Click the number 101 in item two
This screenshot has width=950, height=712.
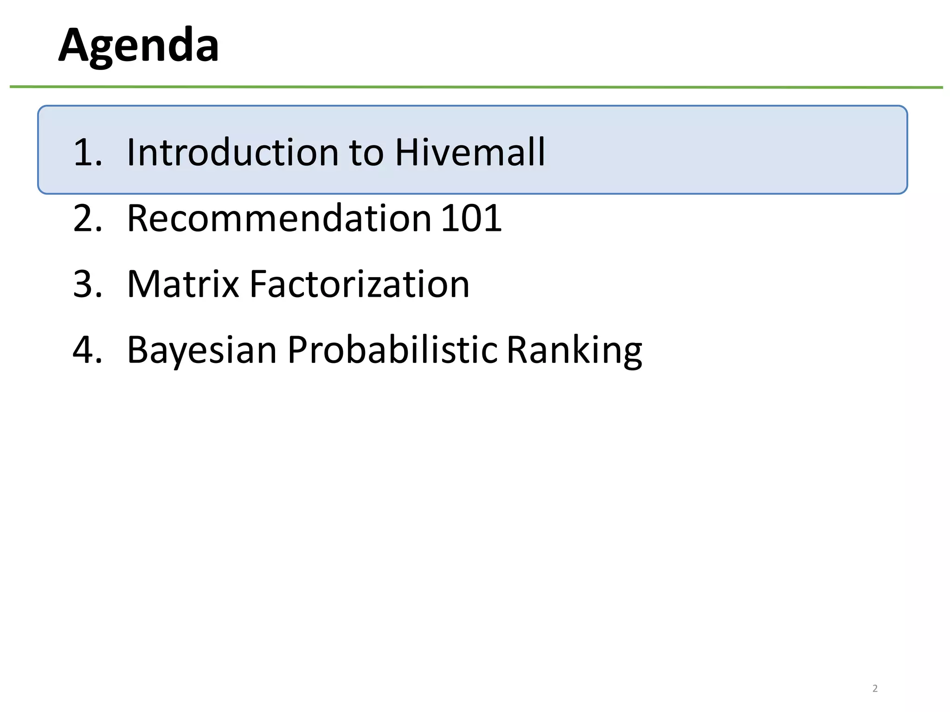[471, 218]
